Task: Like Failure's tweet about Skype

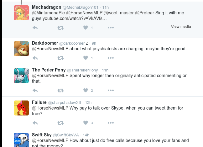Action: [x=86, y=123]
